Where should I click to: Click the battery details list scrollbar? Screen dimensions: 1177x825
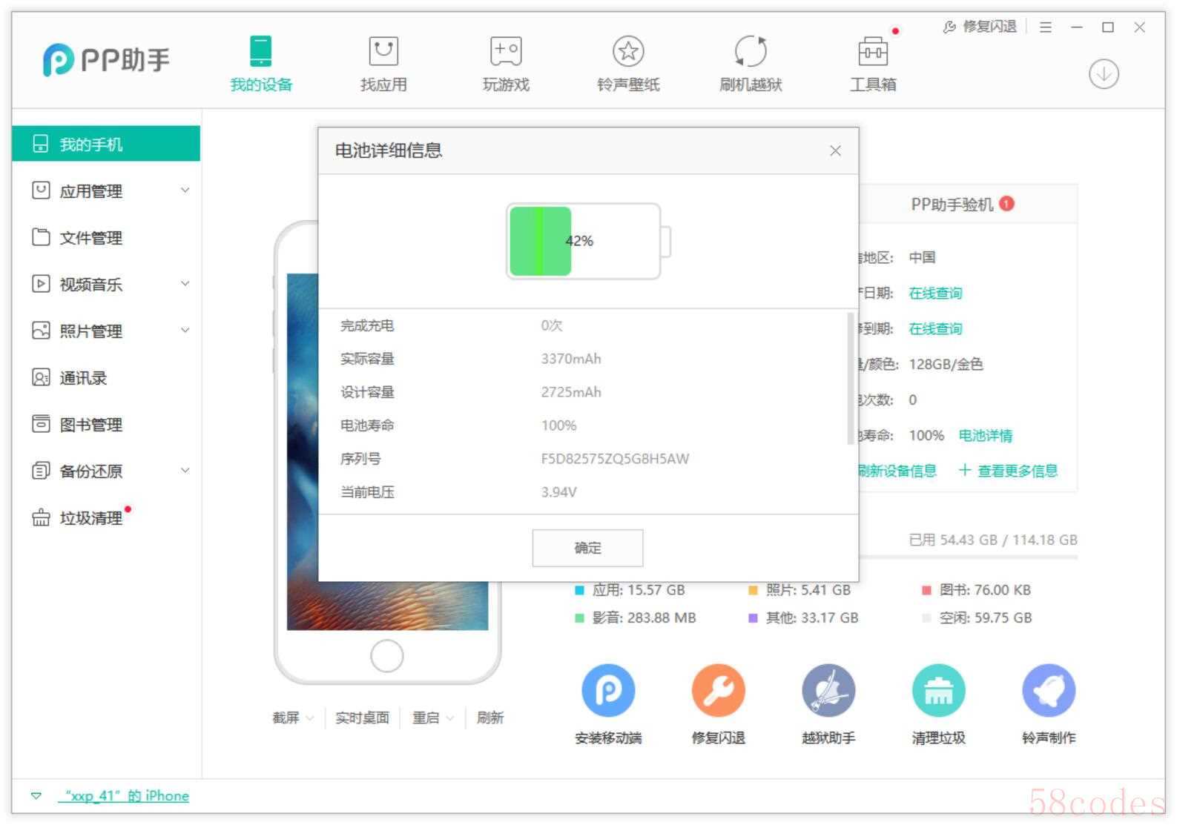coord(850,379)
